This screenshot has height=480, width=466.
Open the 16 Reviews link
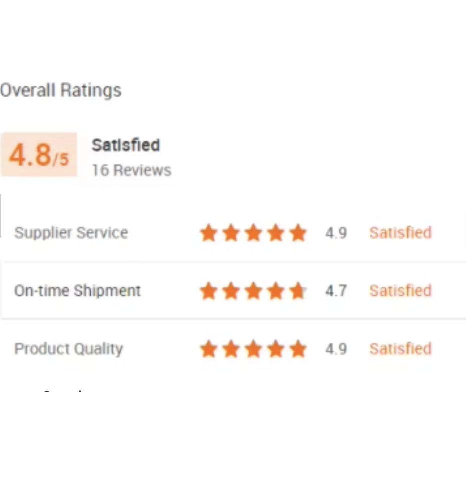(x=131, y=170)
